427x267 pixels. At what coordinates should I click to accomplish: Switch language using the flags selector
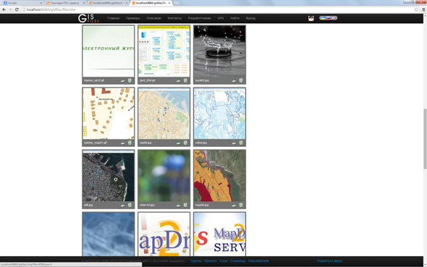[328, 18]
